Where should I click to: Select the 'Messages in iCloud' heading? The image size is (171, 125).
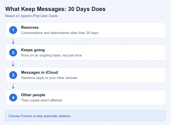pos(39,72)
